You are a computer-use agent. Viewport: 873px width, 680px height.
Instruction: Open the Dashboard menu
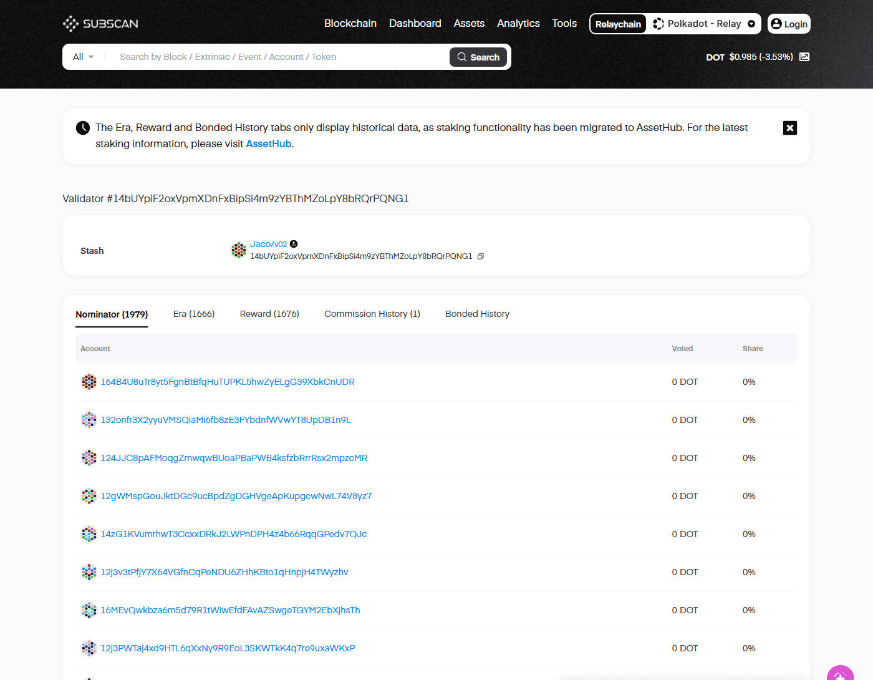click(415, 23)
